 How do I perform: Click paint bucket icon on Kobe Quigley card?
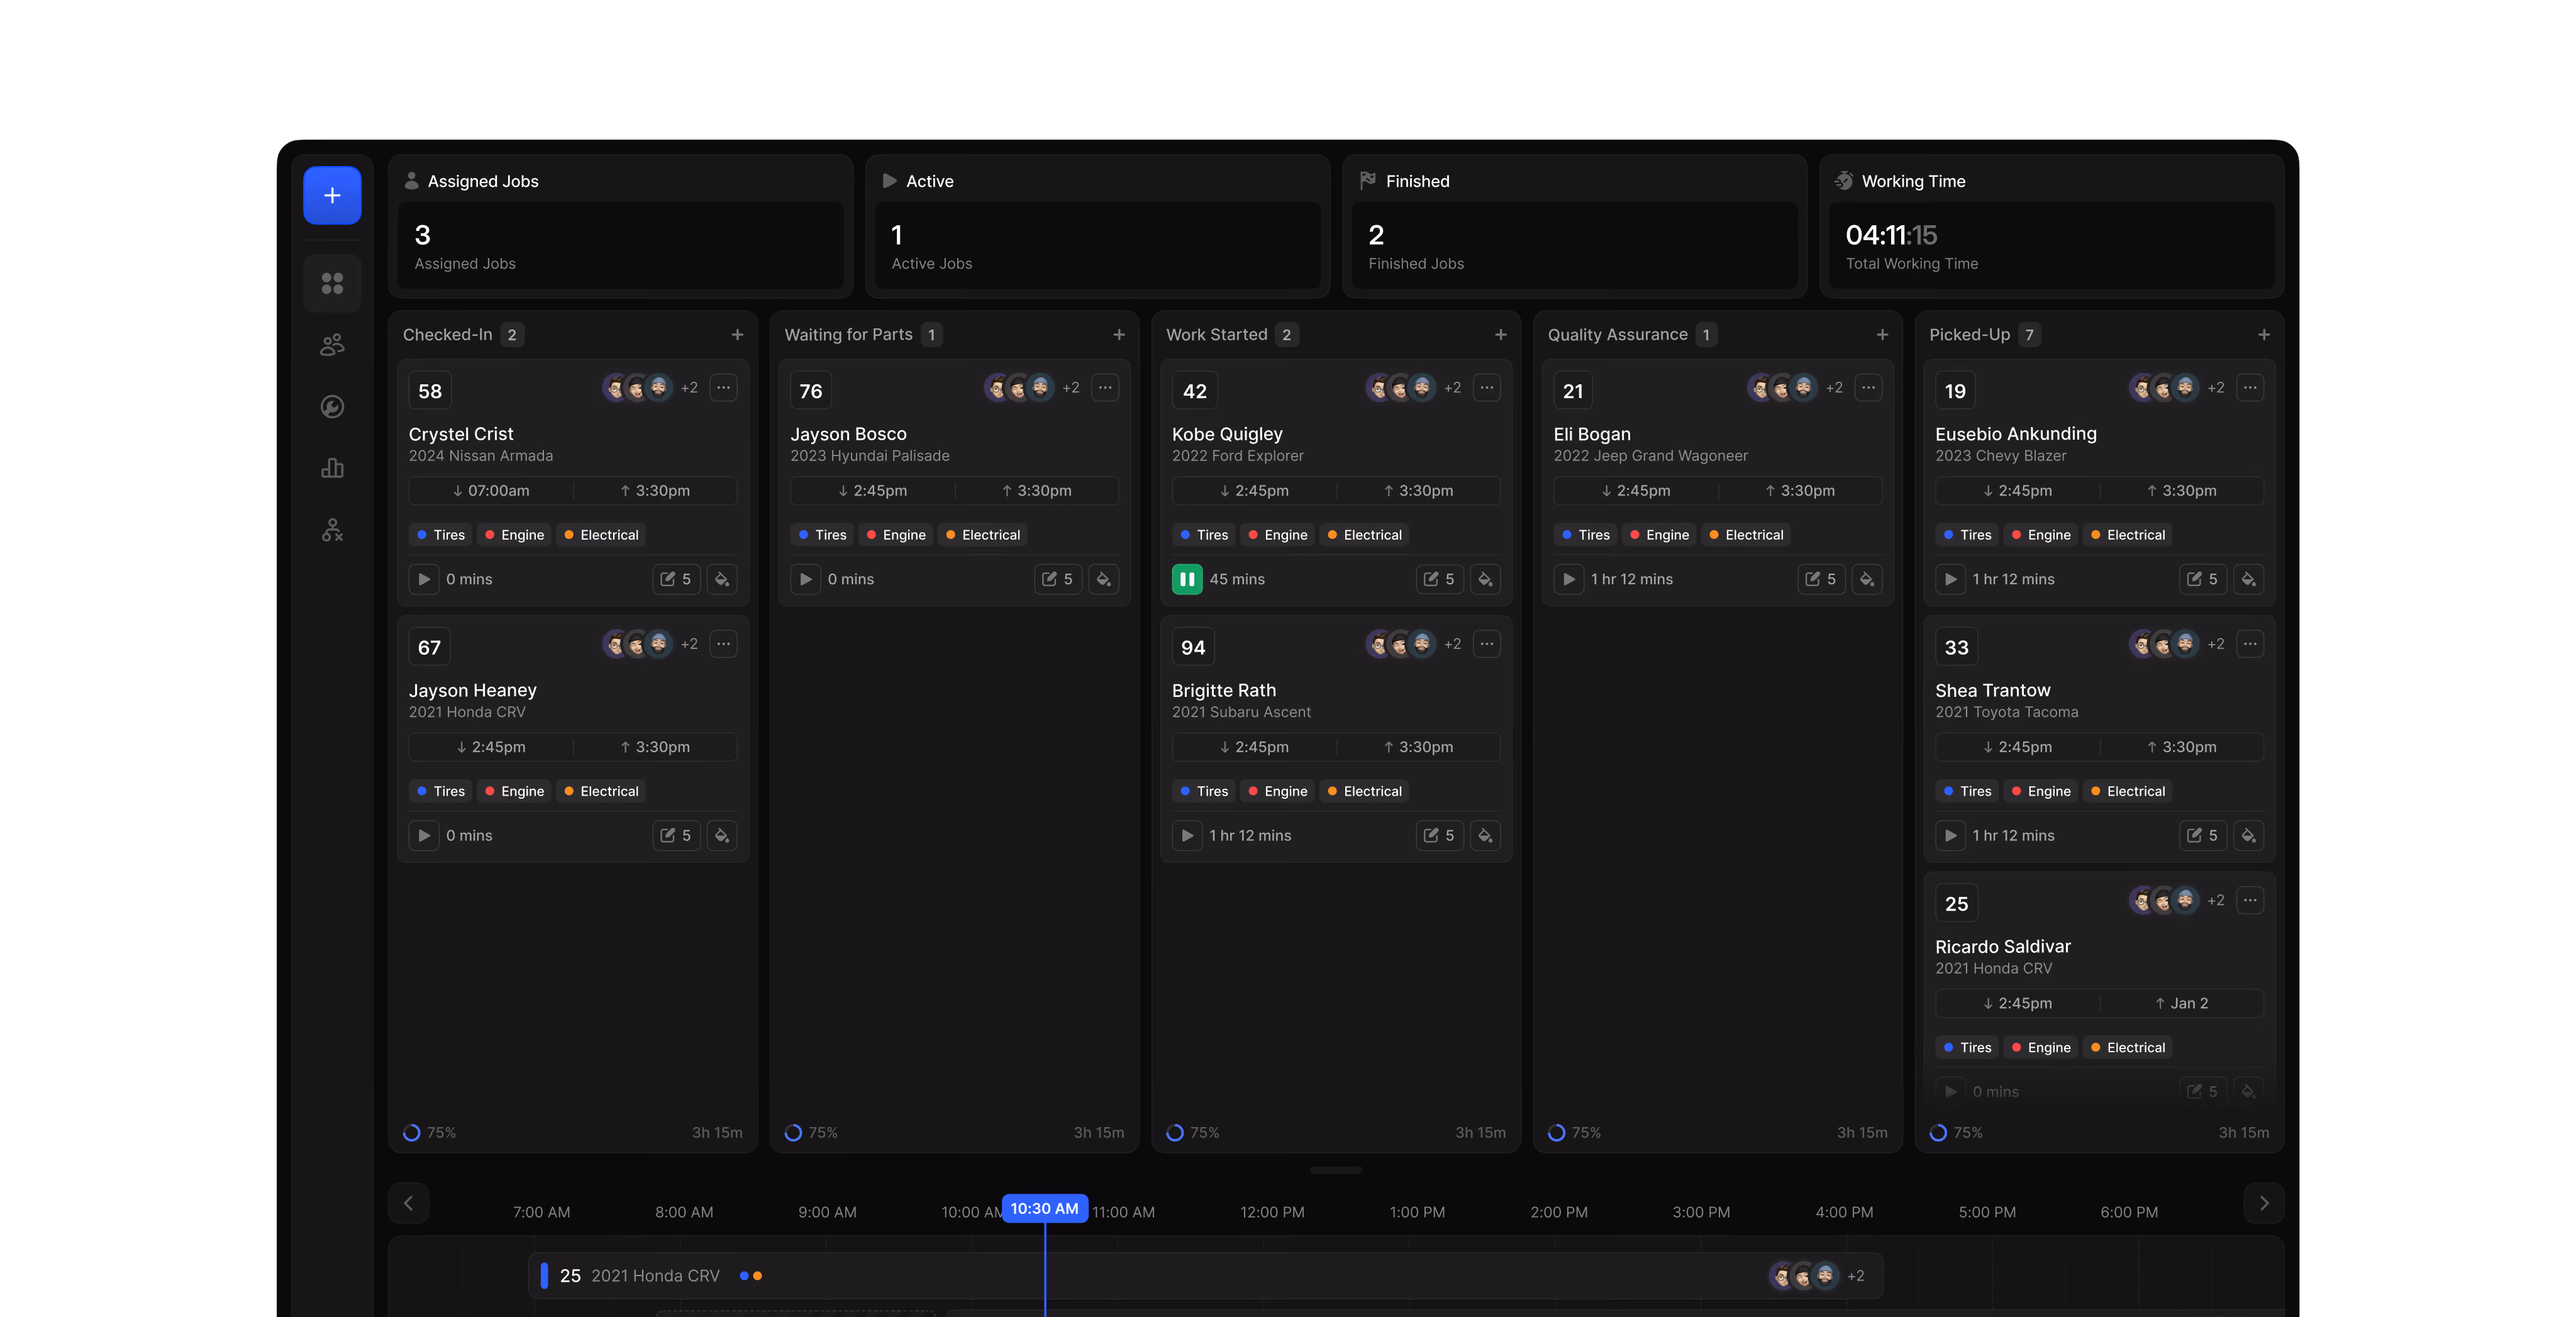click(1485, 579)
